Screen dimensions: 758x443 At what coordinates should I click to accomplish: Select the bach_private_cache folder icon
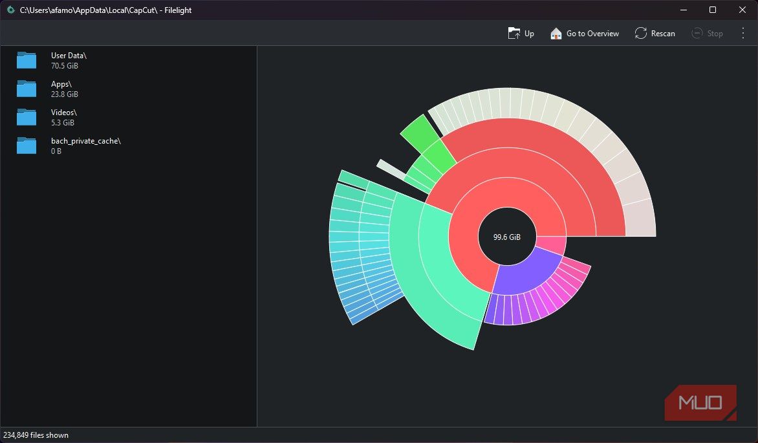(27, 146)
